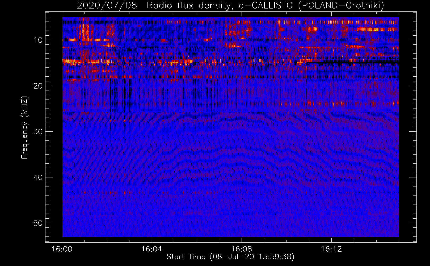This screenshot has height=266, width=430.
Task: Click the '16:04' time tick label
Action: pyautogui.click(x=152, y=249)
